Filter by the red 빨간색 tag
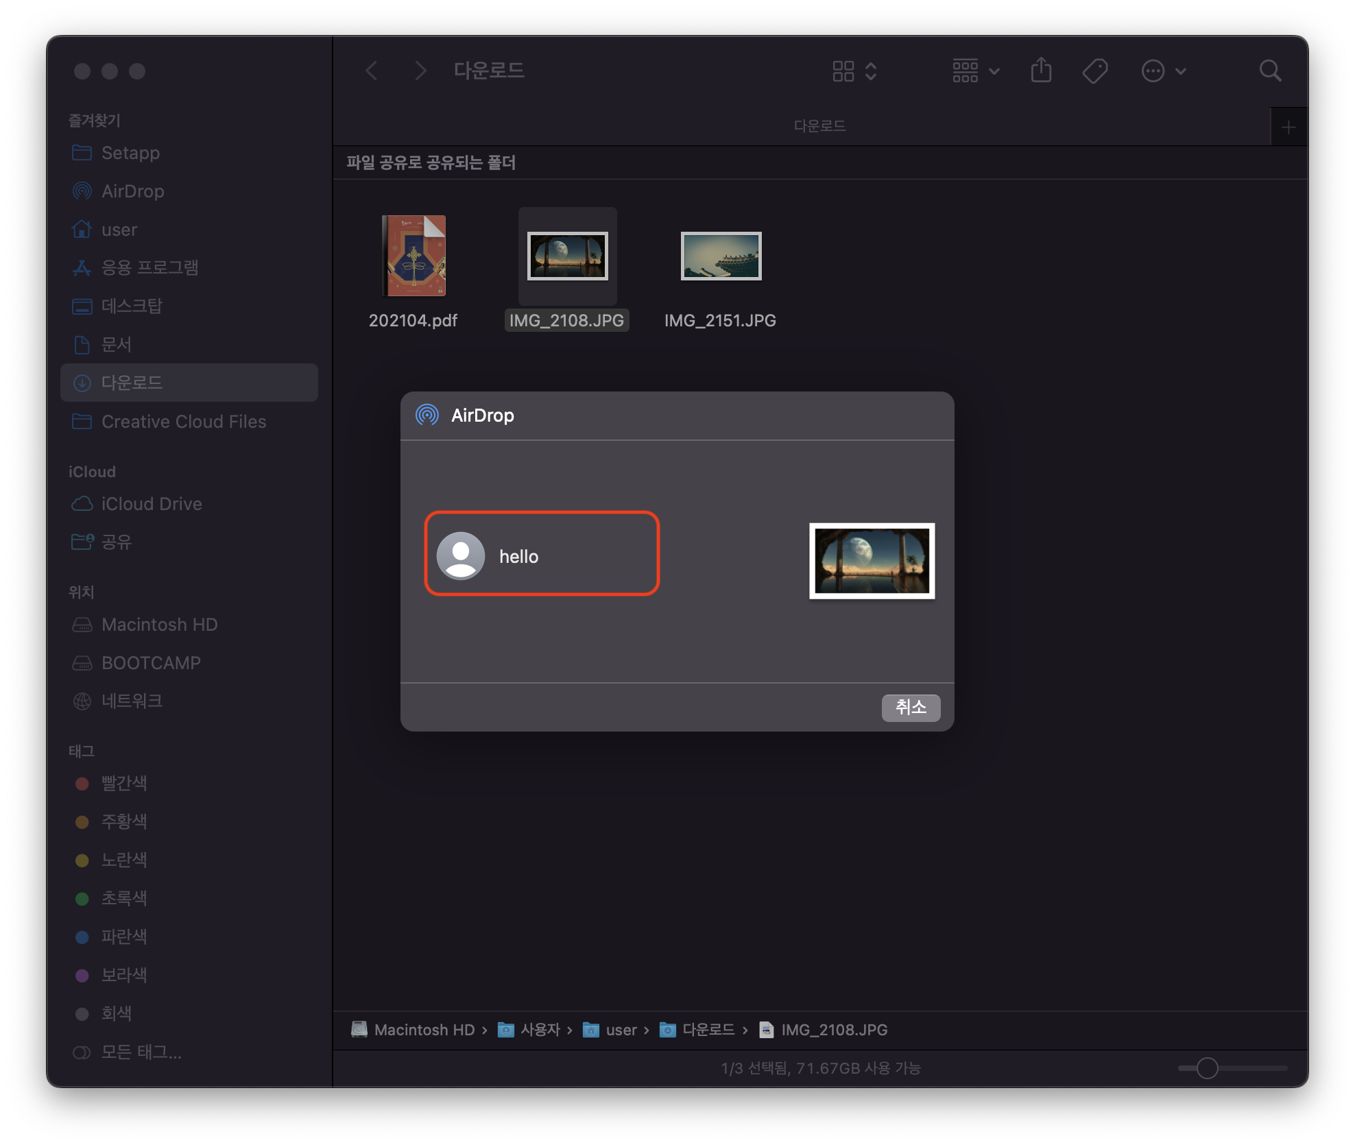The height and width of the screenshot is (1145, 1355). [x=123, y=783]
